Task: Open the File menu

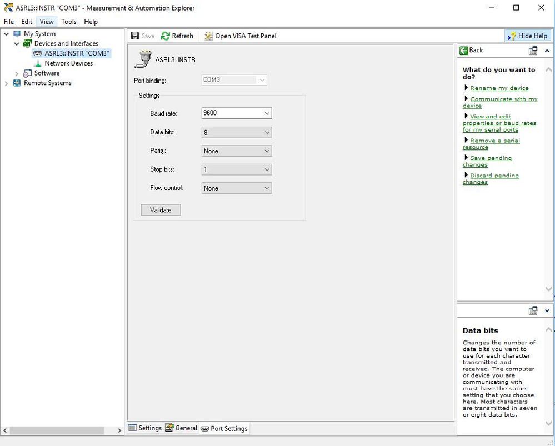Action: (9, 22)
